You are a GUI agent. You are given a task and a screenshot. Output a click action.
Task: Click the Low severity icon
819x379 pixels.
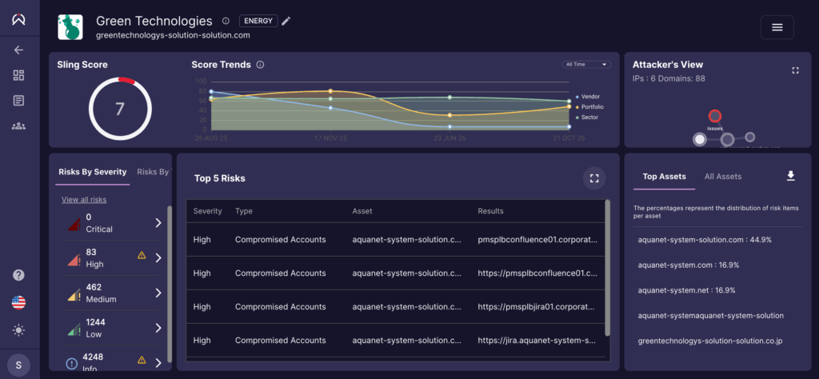pos(74,329)
